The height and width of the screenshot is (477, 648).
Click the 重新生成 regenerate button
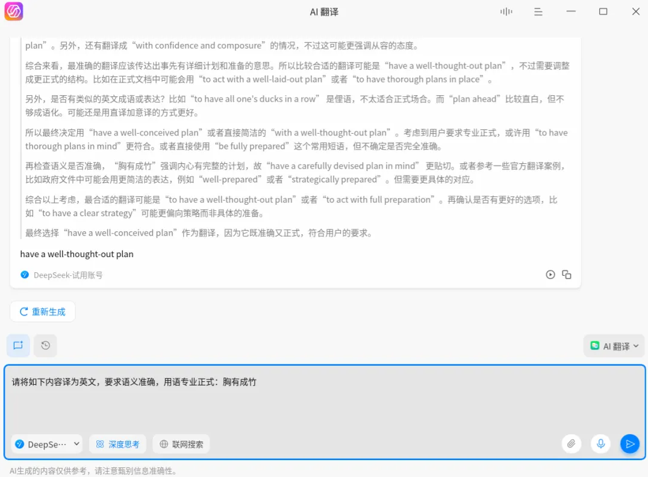pos(43,311)
